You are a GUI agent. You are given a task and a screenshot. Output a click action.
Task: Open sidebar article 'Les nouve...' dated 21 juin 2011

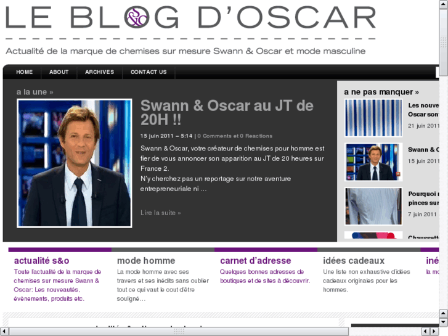[x=423, y=110]
